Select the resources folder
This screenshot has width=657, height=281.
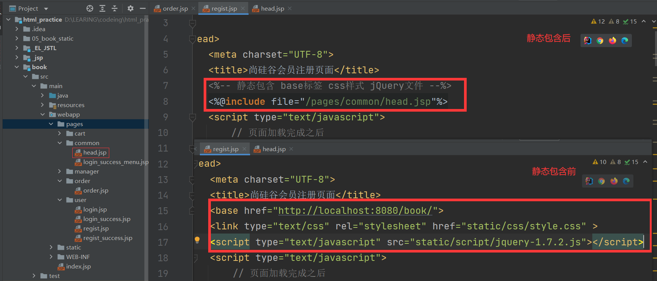coord(67,105)
